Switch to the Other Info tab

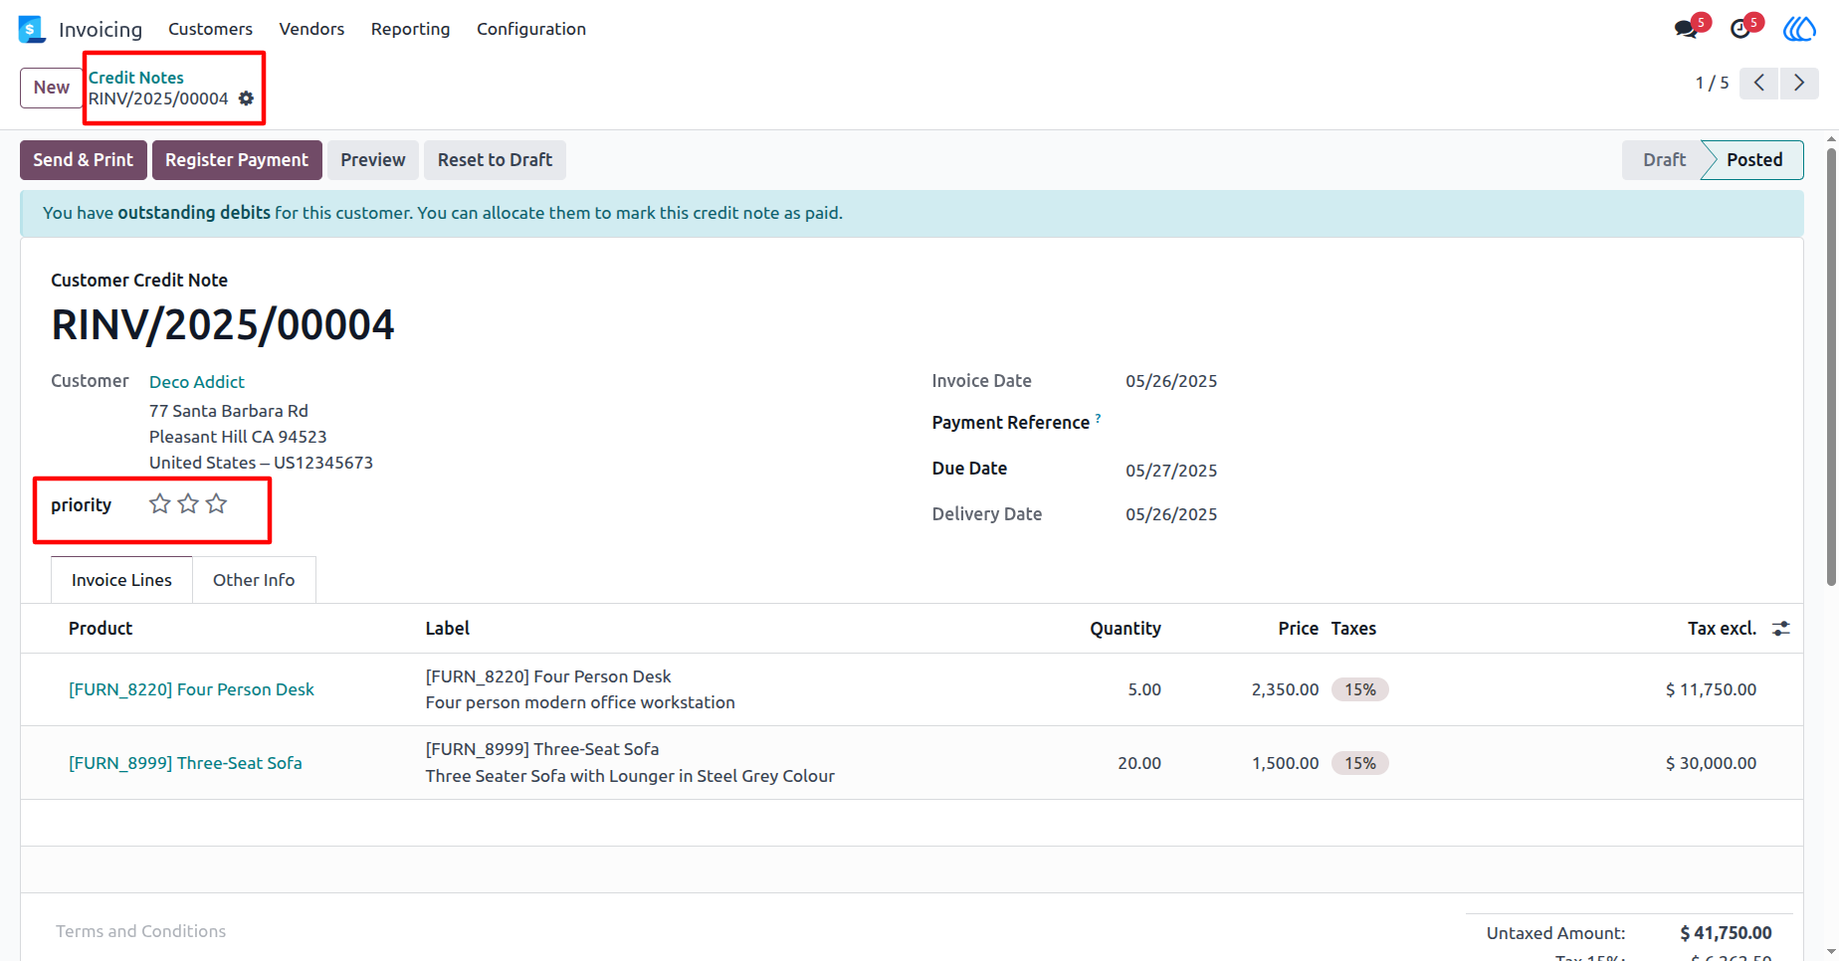coord(254,580)
